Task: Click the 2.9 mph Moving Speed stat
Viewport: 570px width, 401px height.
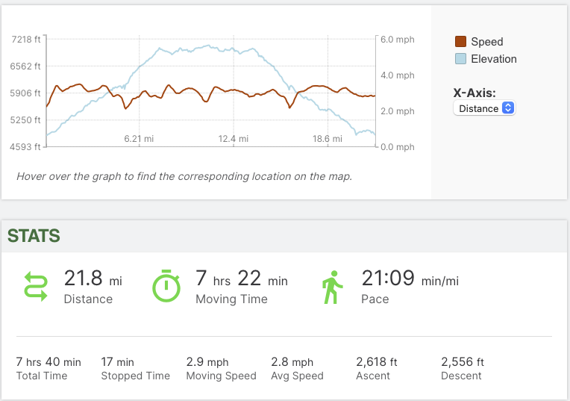Action: pyautogui.click(x=221, y=368)
